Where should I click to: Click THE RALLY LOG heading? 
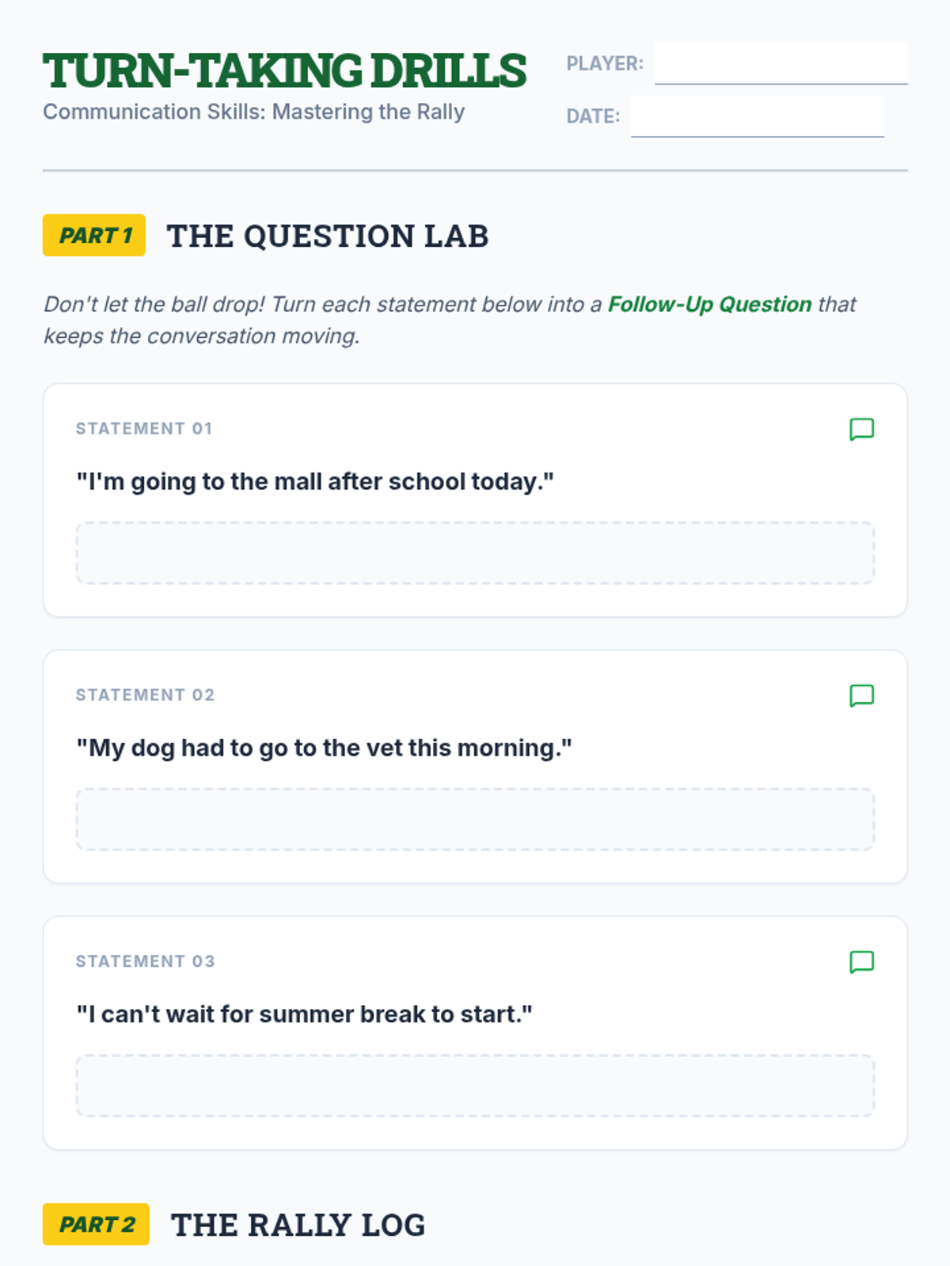coord(298,1225)
